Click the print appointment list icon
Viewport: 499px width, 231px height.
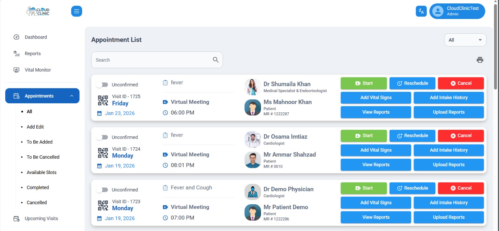click(480, 60)
